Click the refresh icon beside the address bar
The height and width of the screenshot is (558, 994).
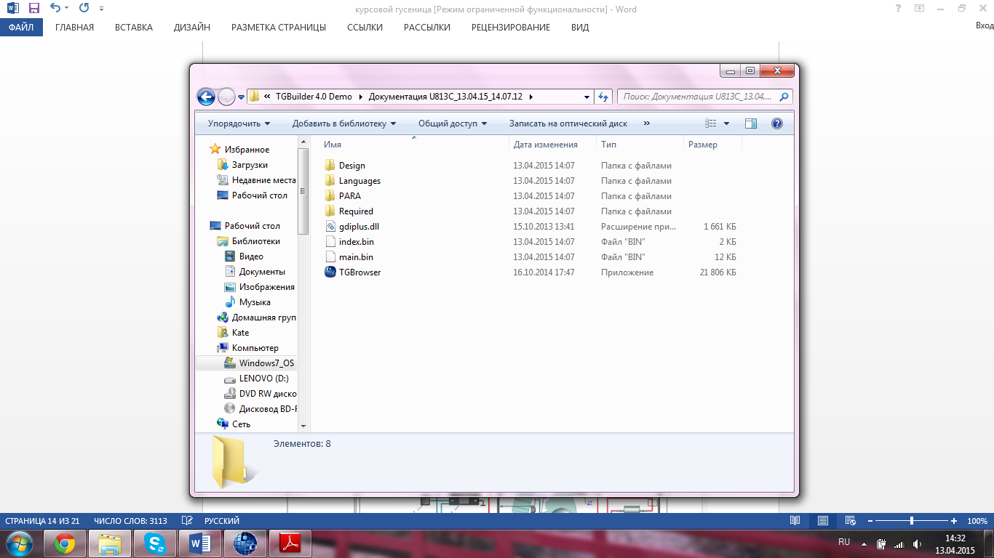pyautogui.click(x=603, y=97)
